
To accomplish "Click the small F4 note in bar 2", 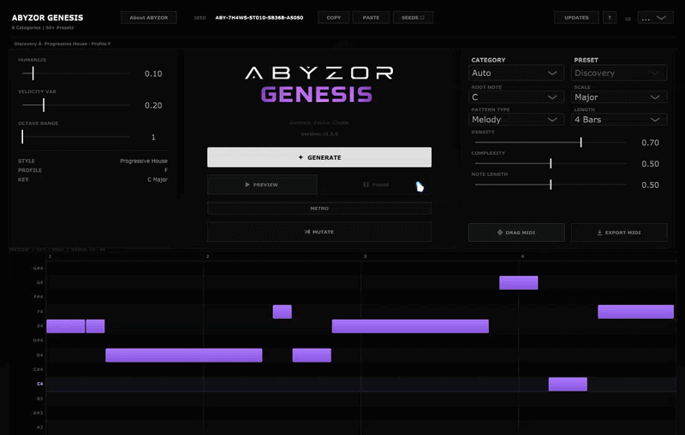I will point(283,312).
